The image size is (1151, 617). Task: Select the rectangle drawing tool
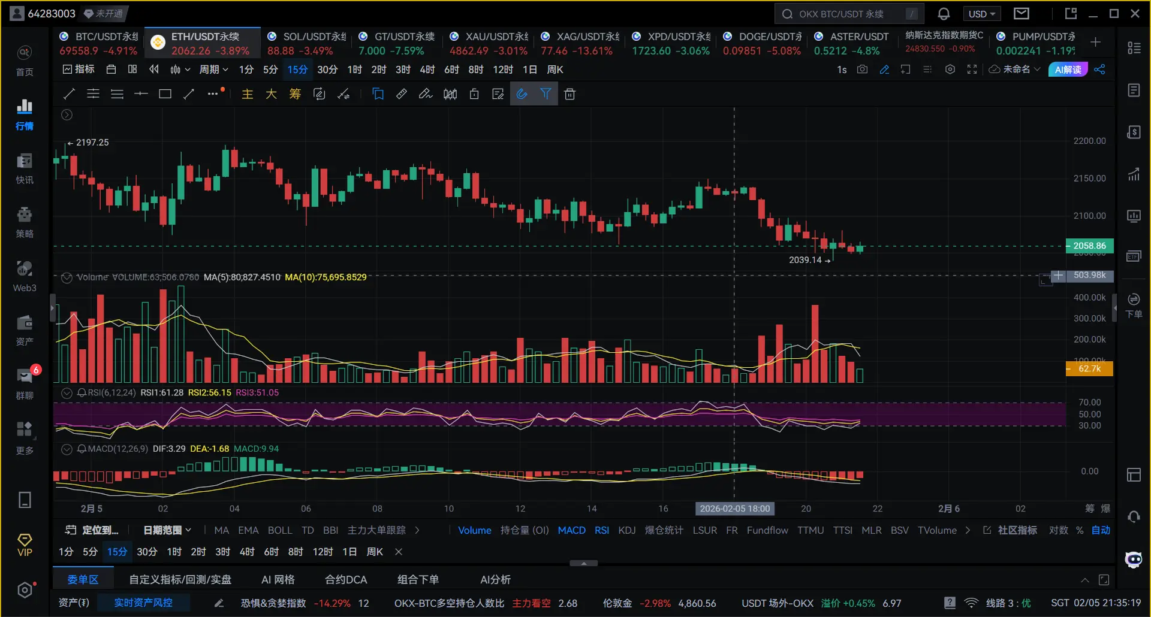165,94
